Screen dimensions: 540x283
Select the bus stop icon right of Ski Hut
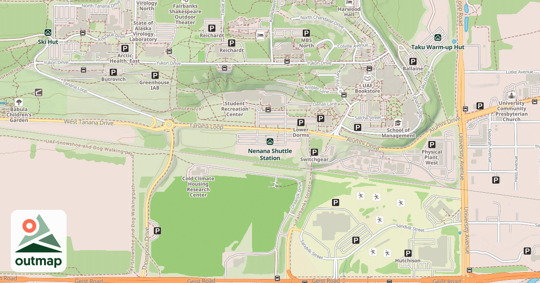coord(83,32)
